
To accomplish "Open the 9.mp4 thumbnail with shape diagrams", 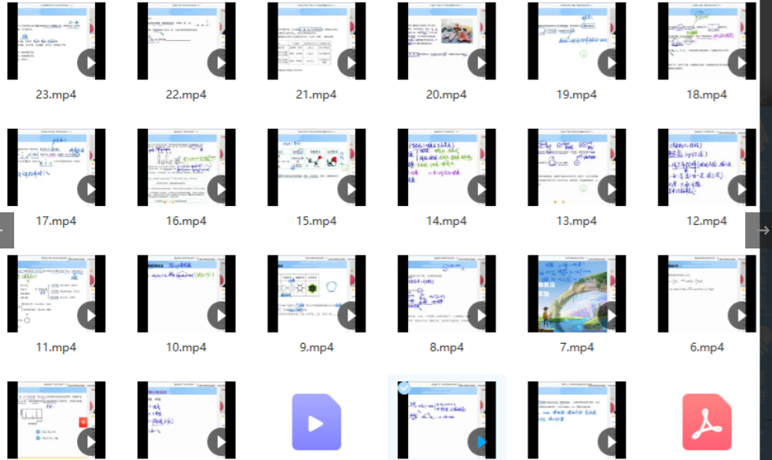I will pos(316,293).
